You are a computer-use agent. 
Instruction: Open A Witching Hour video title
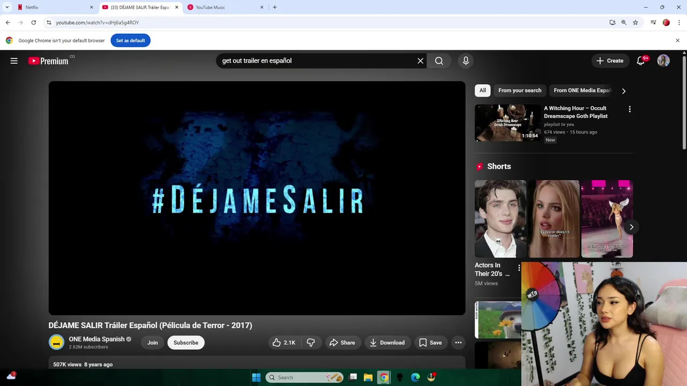pos(575,112)
